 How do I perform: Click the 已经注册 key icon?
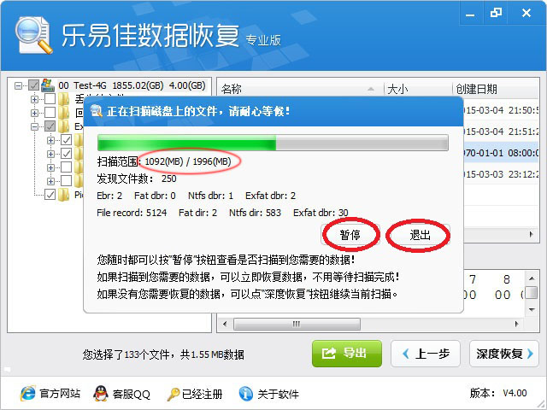coord(173,395)
